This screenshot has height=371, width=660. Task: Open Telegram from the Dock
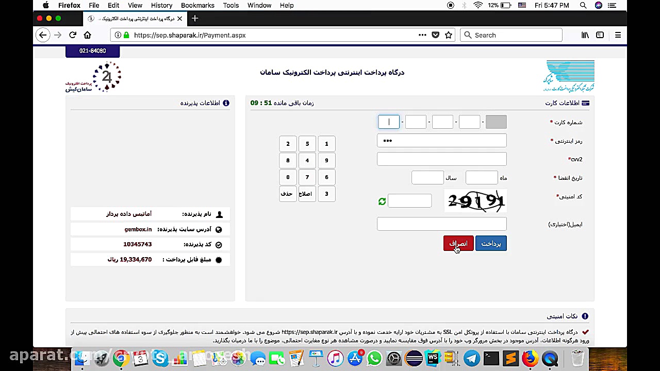coord(471,358)
